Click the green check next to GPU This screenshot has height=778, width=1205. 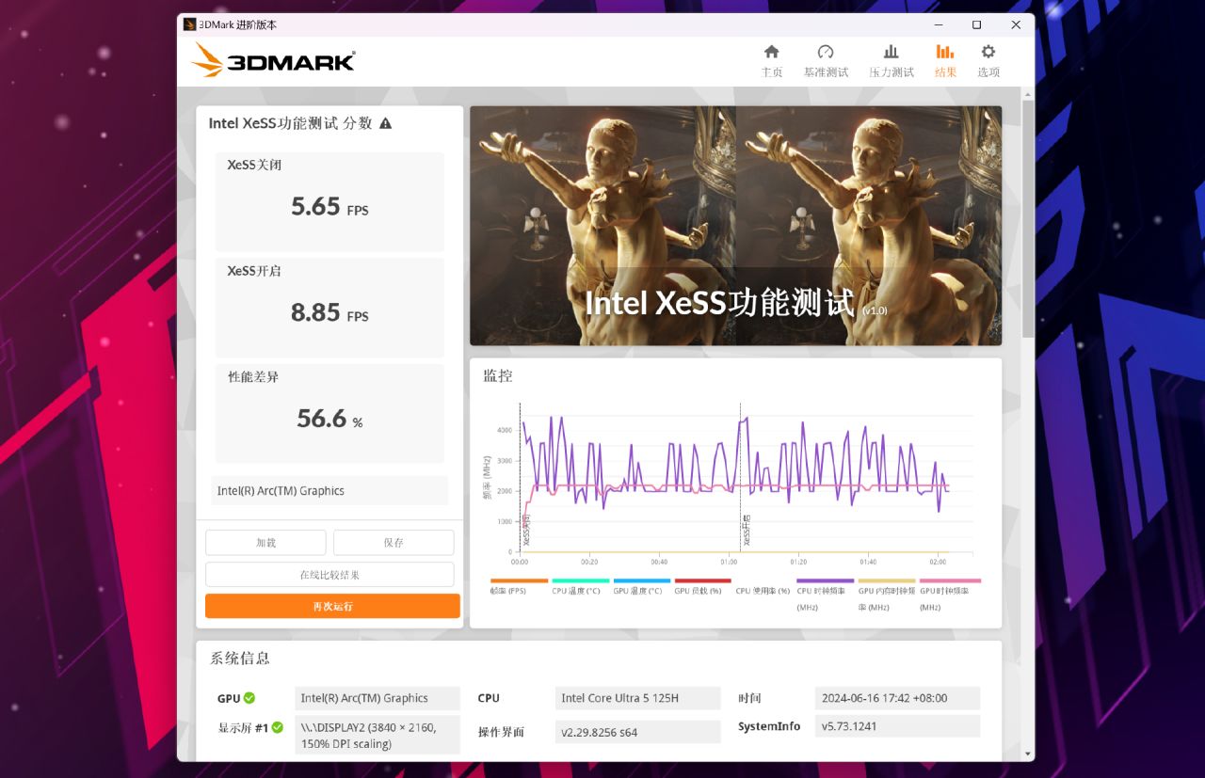point(249,698)
